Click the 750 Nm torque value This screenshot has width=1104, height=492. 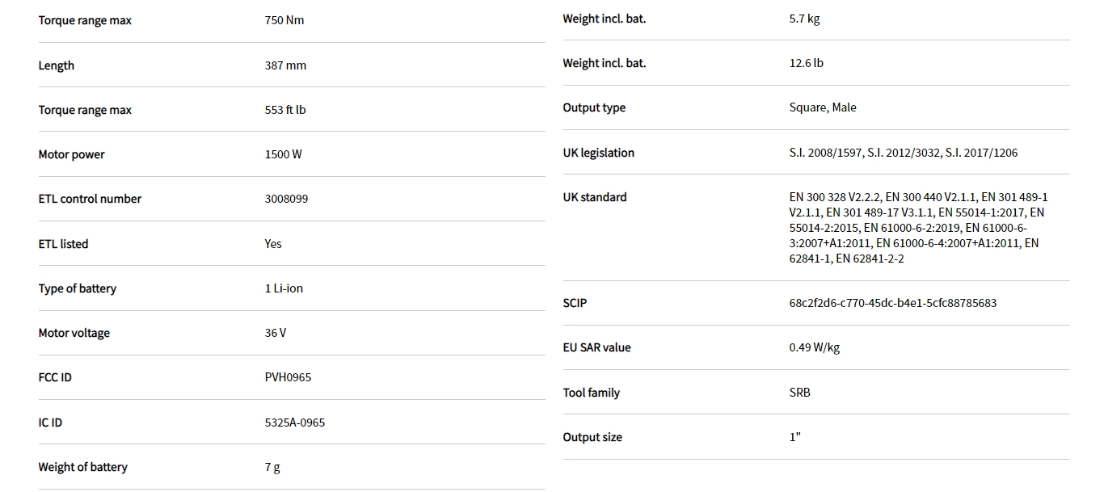[x=284, y=20]
